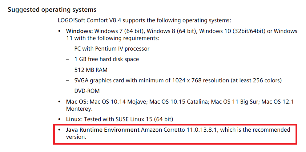This screenshot has height=152, width=306.
Task: Click the "1 GB free hard disk space" line
Action: pyautogui.click(x=107, y=59)
